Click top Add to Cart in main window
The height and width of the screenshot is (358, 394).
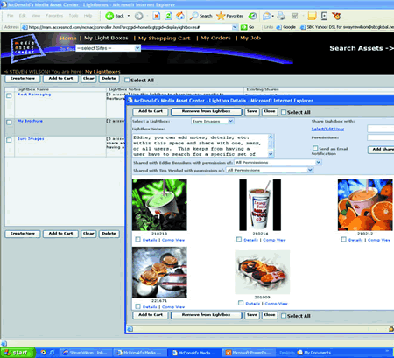[x=60, y=79]
